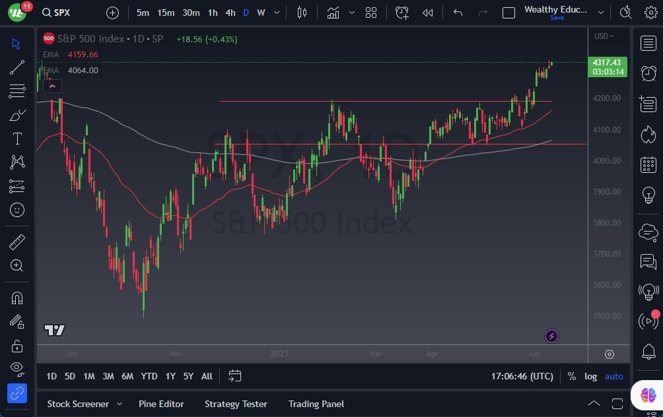Select the Trend Line tool
This screenshot has height=417, width=663.
pyautogui.click(x=17, y=67)
